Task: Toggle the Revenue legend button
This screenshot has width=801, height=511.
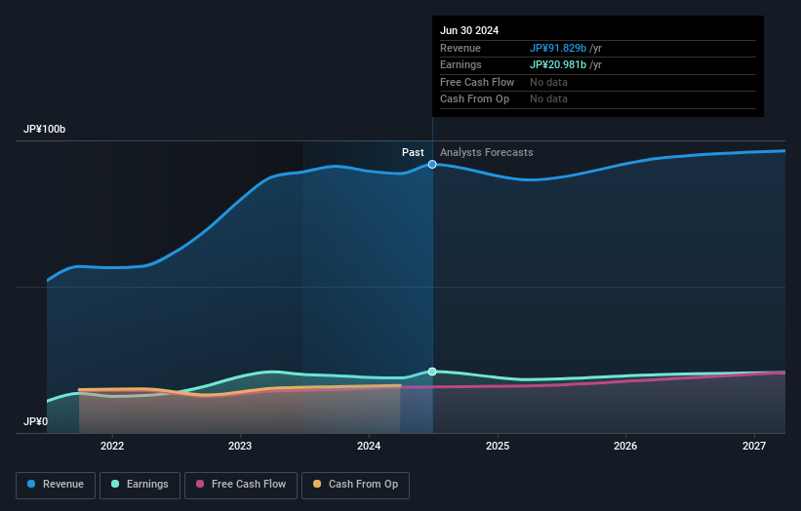Action: (x=56, y=485)
